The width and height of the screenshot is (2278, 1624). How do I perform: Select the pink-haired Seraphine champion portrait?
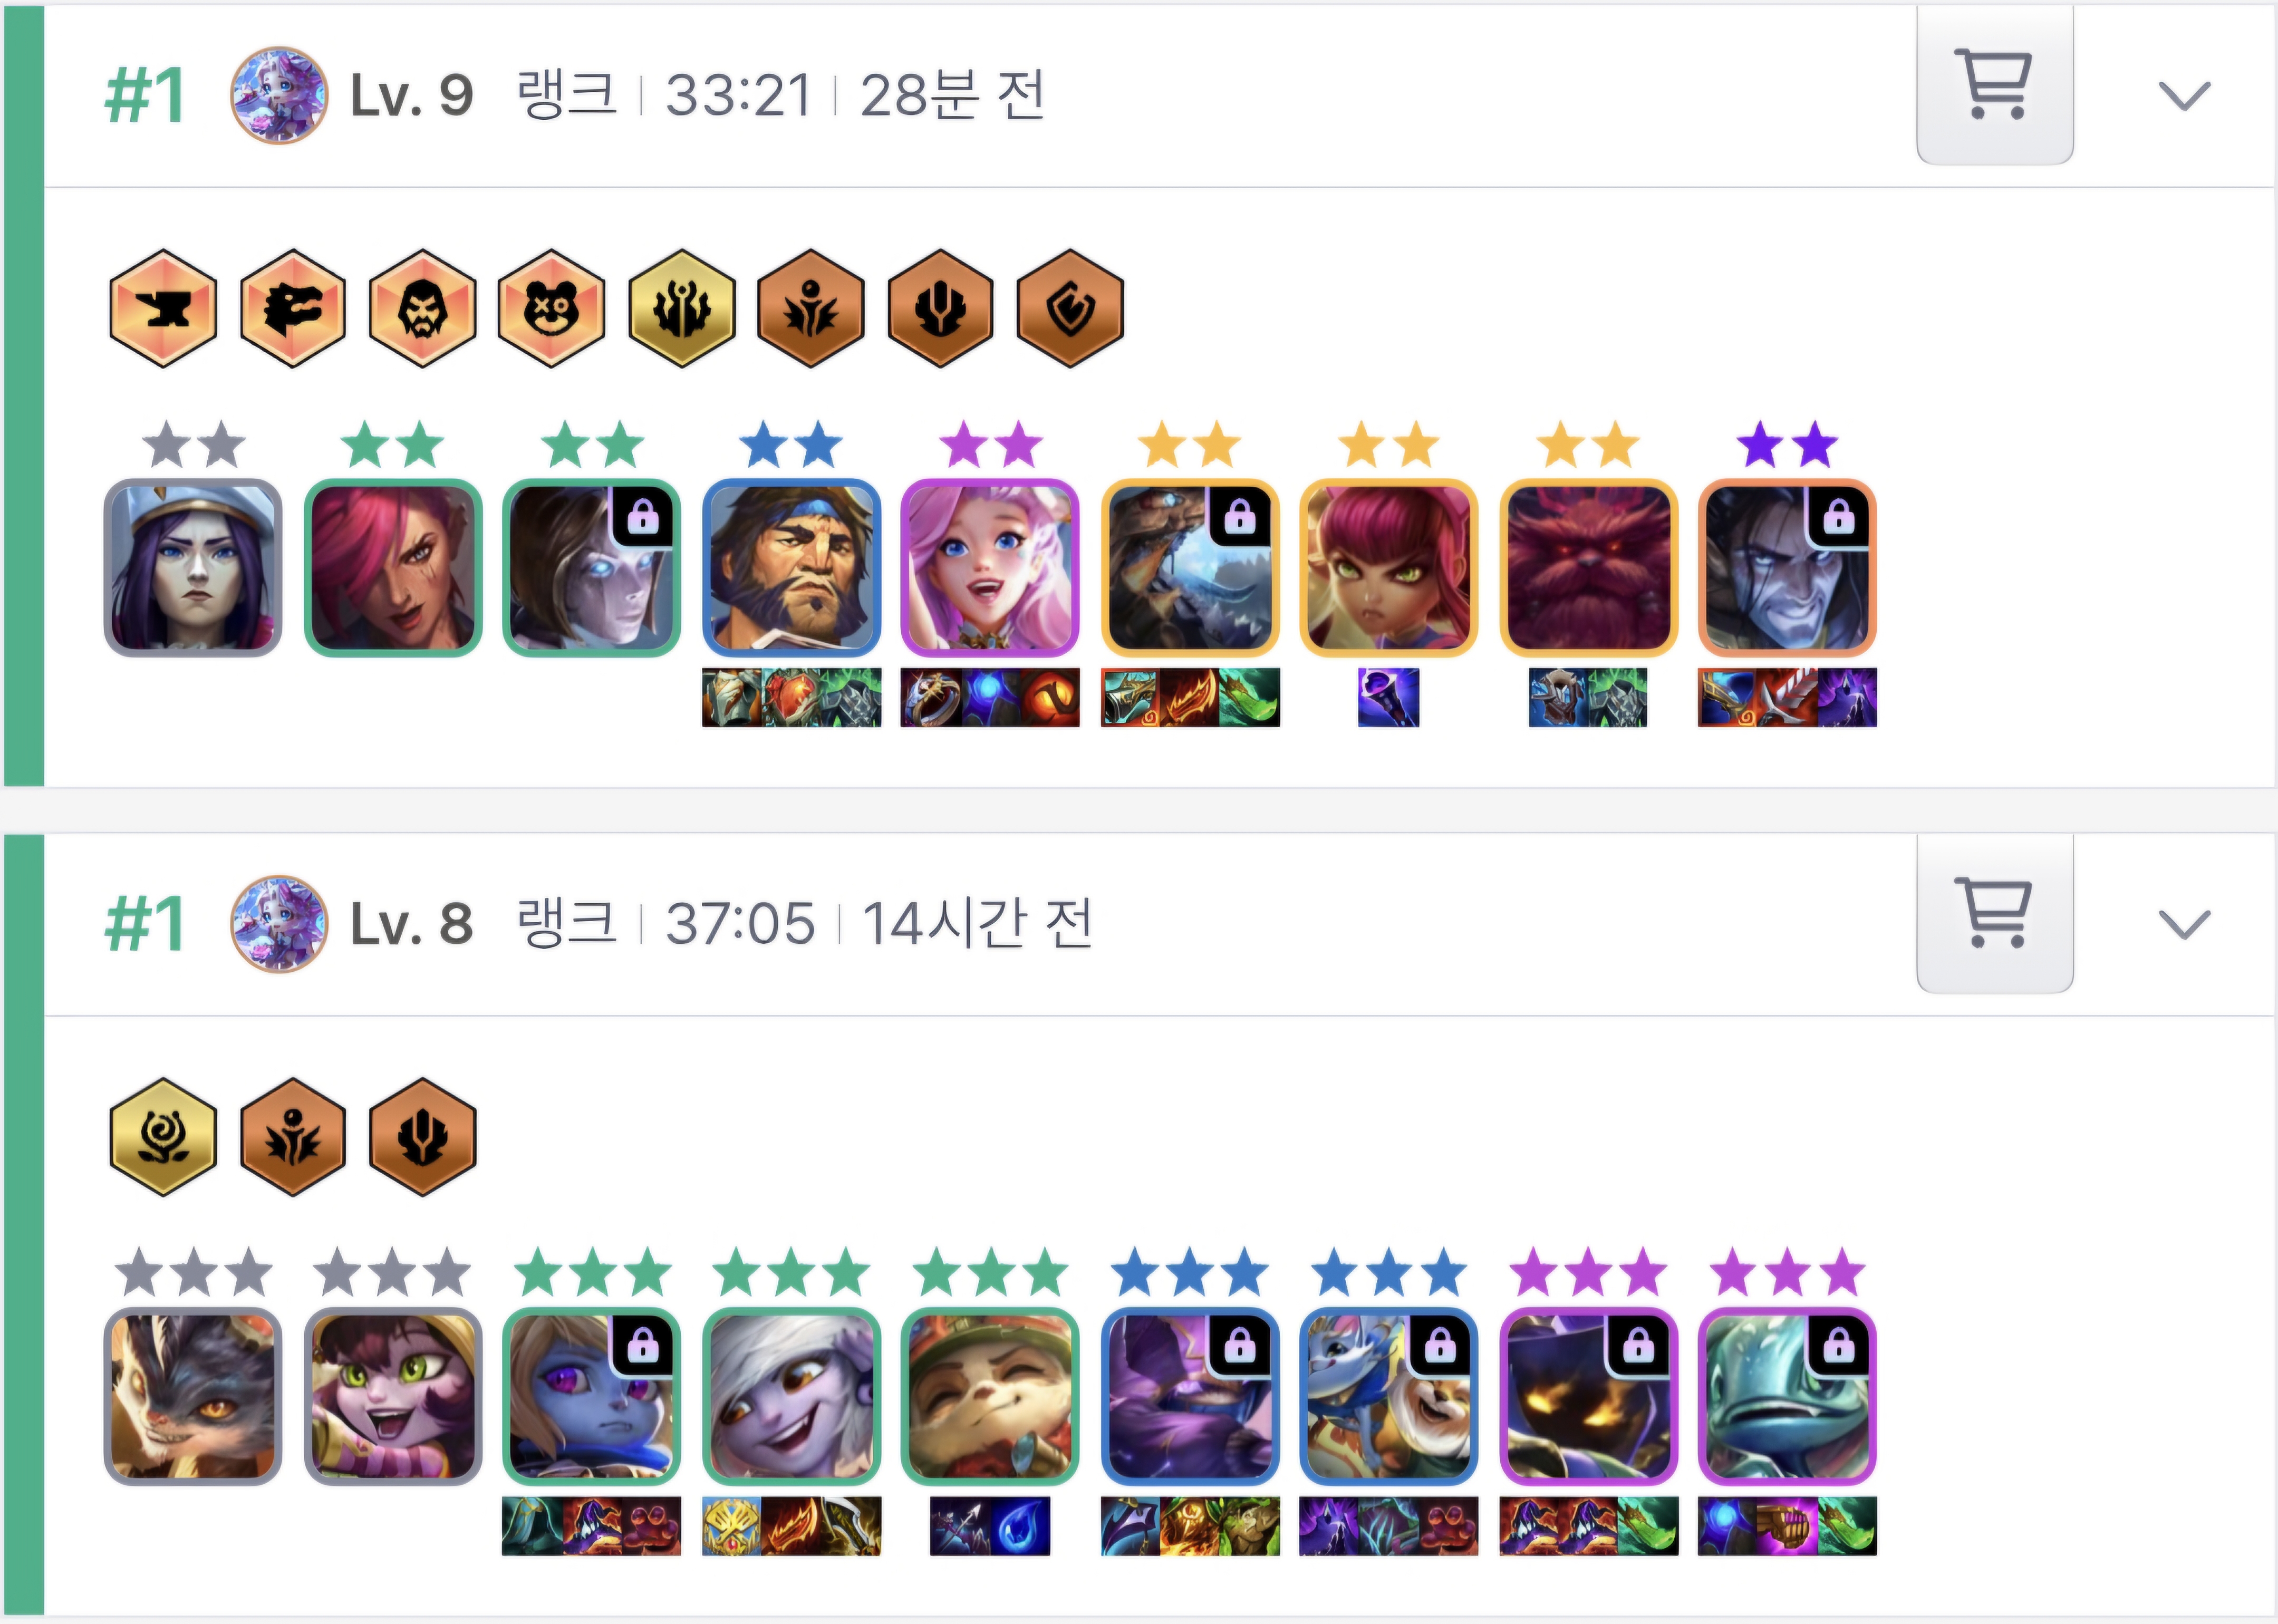click(990, 568)
